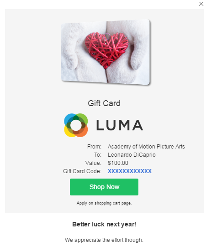Click Apply on shopping cart page note
Image resolution: width=206 pixels, height=246 pixels.
[104, 203]
